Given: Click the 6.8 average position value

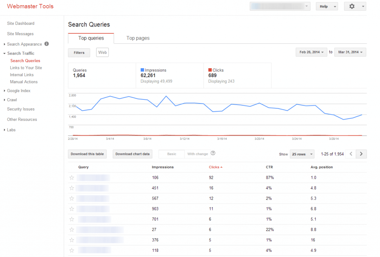Looking at the screenshot, I should (x=313, y=209).
